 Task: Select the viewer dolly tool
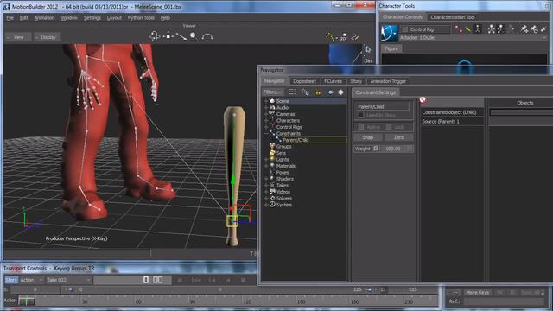(x=181, y=36)
